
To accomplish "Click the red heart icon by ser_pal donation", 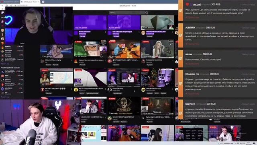I will point(187,4).
